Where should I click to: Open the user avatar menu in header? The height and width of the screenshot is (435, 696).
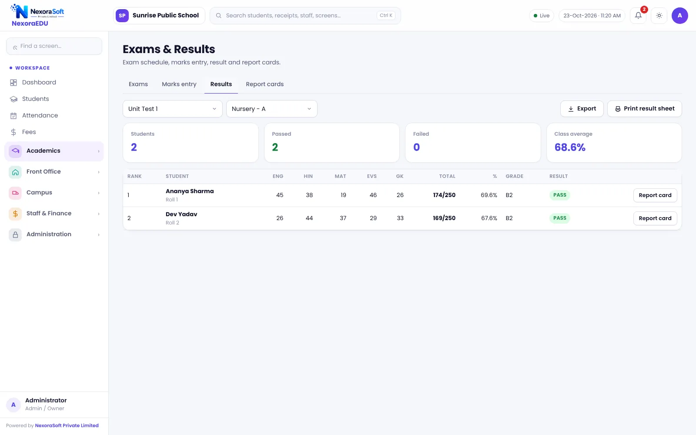point(679,16)
